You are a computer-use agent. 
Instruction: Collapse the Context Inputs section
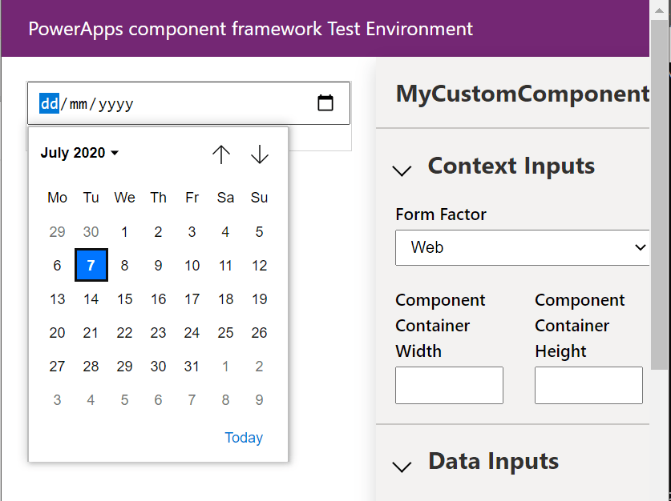pyautogui.click(x=402, y=170)
